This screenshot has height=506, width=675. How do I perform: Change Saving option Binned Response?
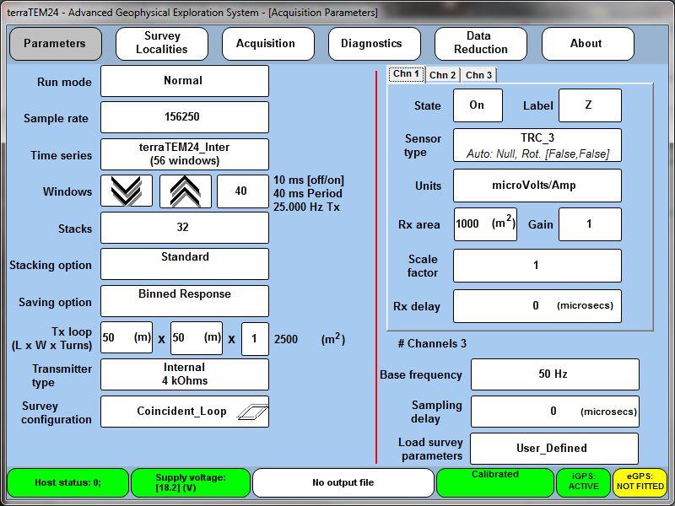click(185, 301)
